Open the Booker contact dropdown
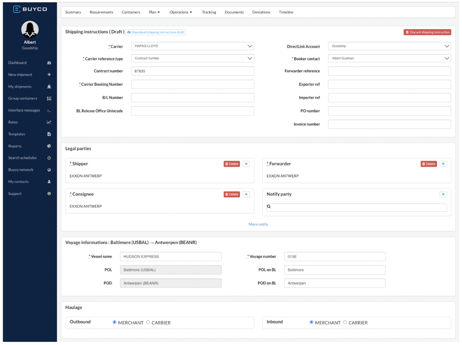Image resolution: width=462 pixels, height=345 pixels. [x=390, y=58]
